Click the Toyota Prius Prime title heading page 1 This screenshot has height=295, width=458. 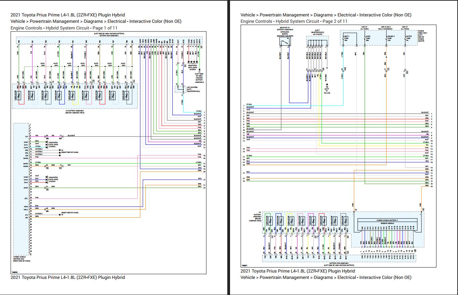(x=67, y=15)
